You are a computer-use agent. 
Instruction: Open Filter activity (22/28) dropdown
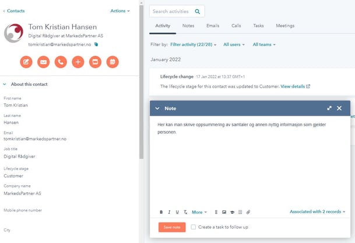coord(194,44)
